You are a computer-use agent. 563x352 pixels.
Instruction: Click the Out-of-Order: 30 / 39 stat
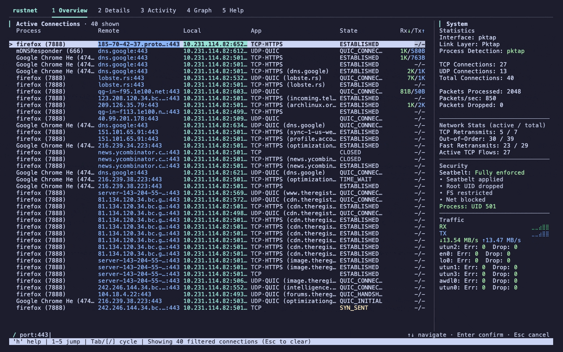click(x=476, y=139)
